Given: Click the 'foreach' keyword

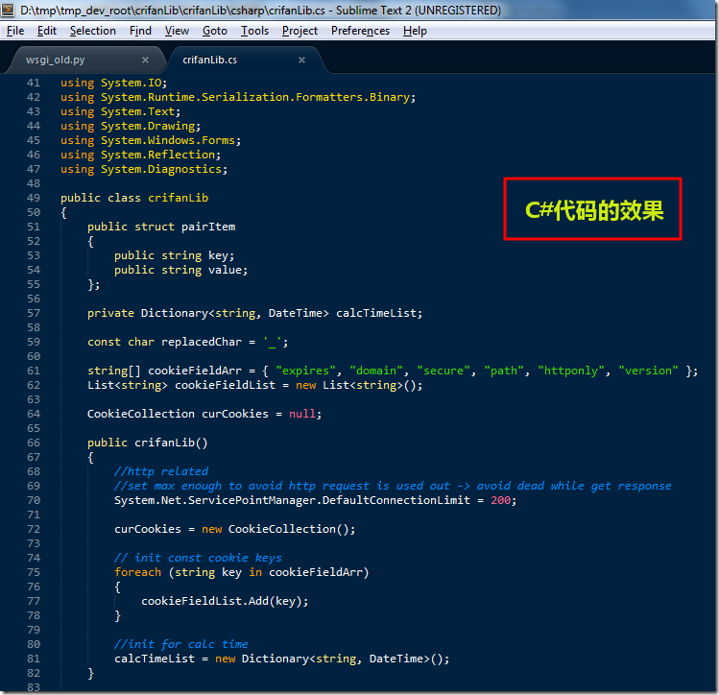Looking at the screenshot, I should pyautogui.click(x=137, y=572).
